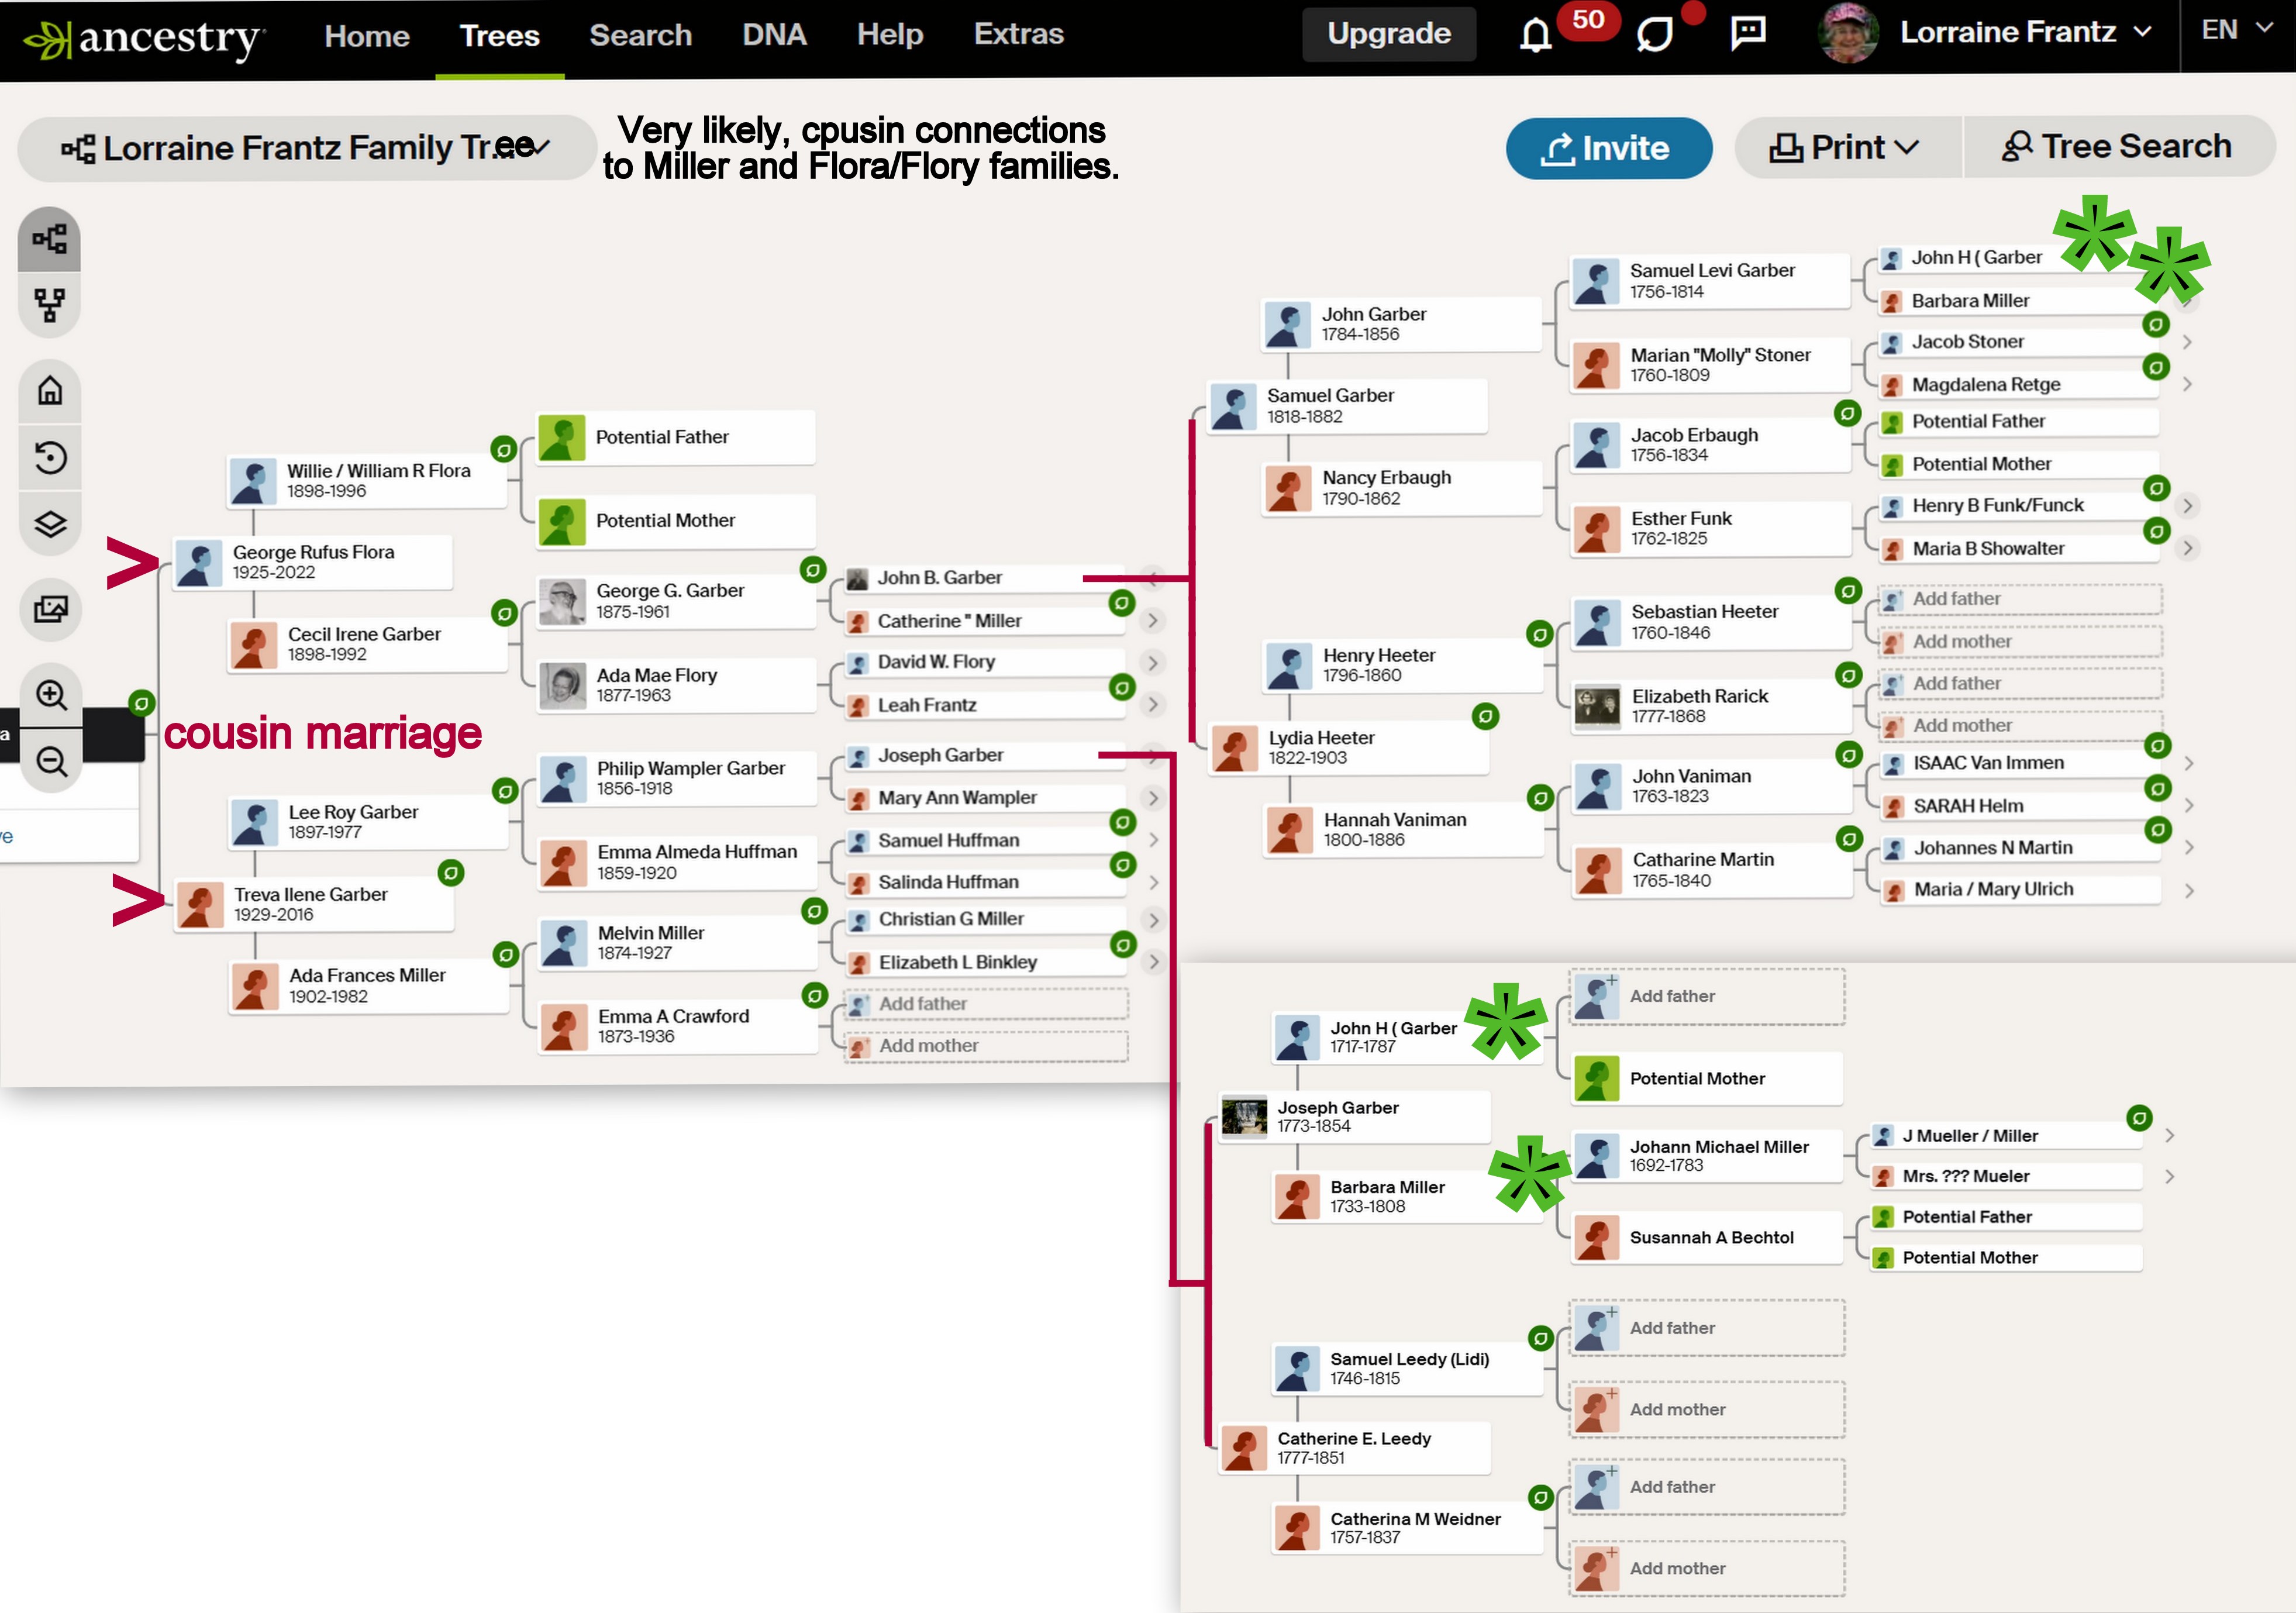The image size is (2296, 1613).
Task: Switch to vertical family view icon
Action: pos(49,304)
